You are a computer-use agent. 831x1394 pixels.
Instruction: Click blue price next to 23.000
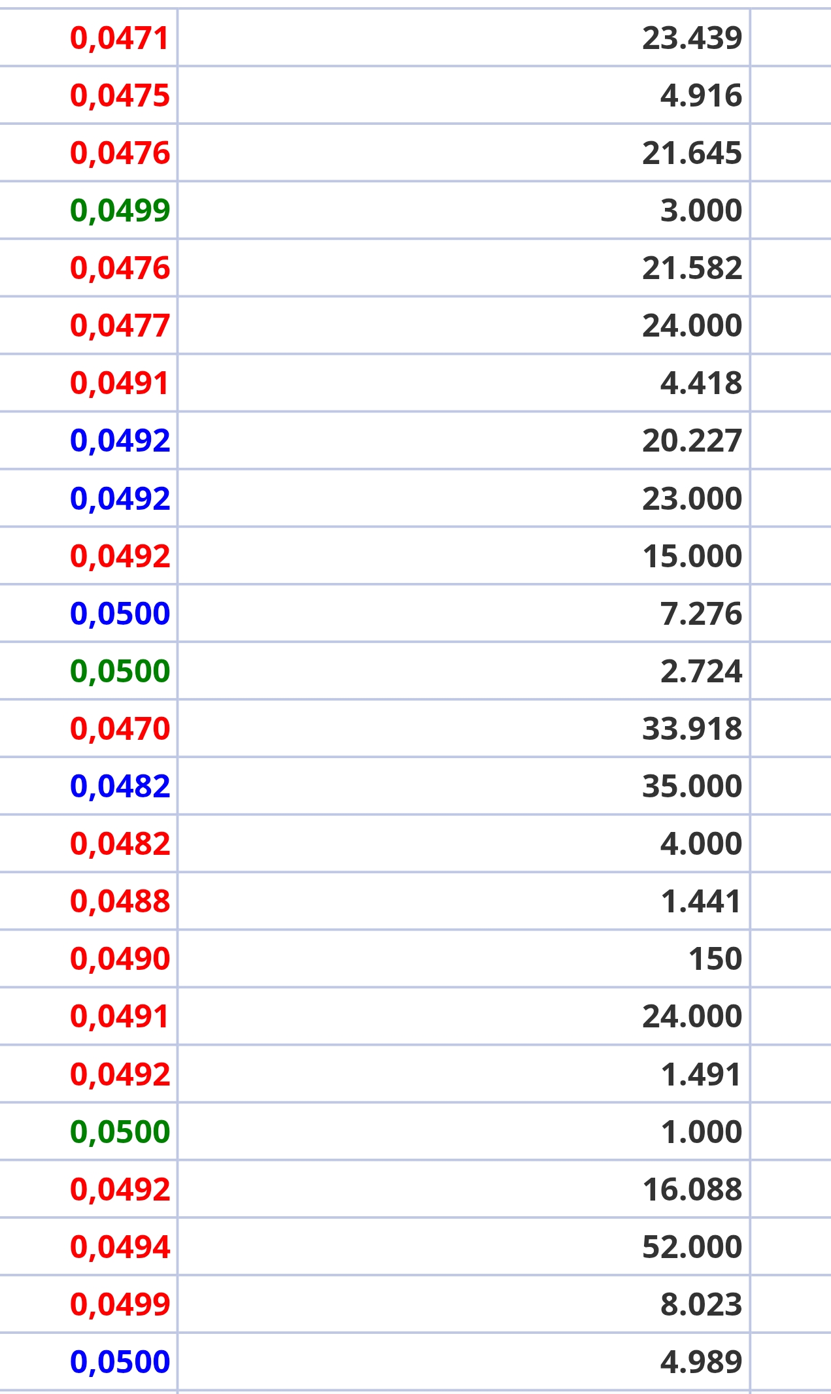(120, 498)
